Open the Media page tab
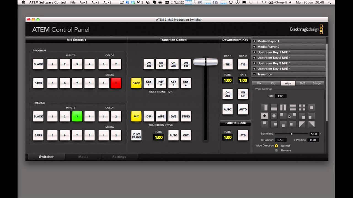 tap(83, 157)
